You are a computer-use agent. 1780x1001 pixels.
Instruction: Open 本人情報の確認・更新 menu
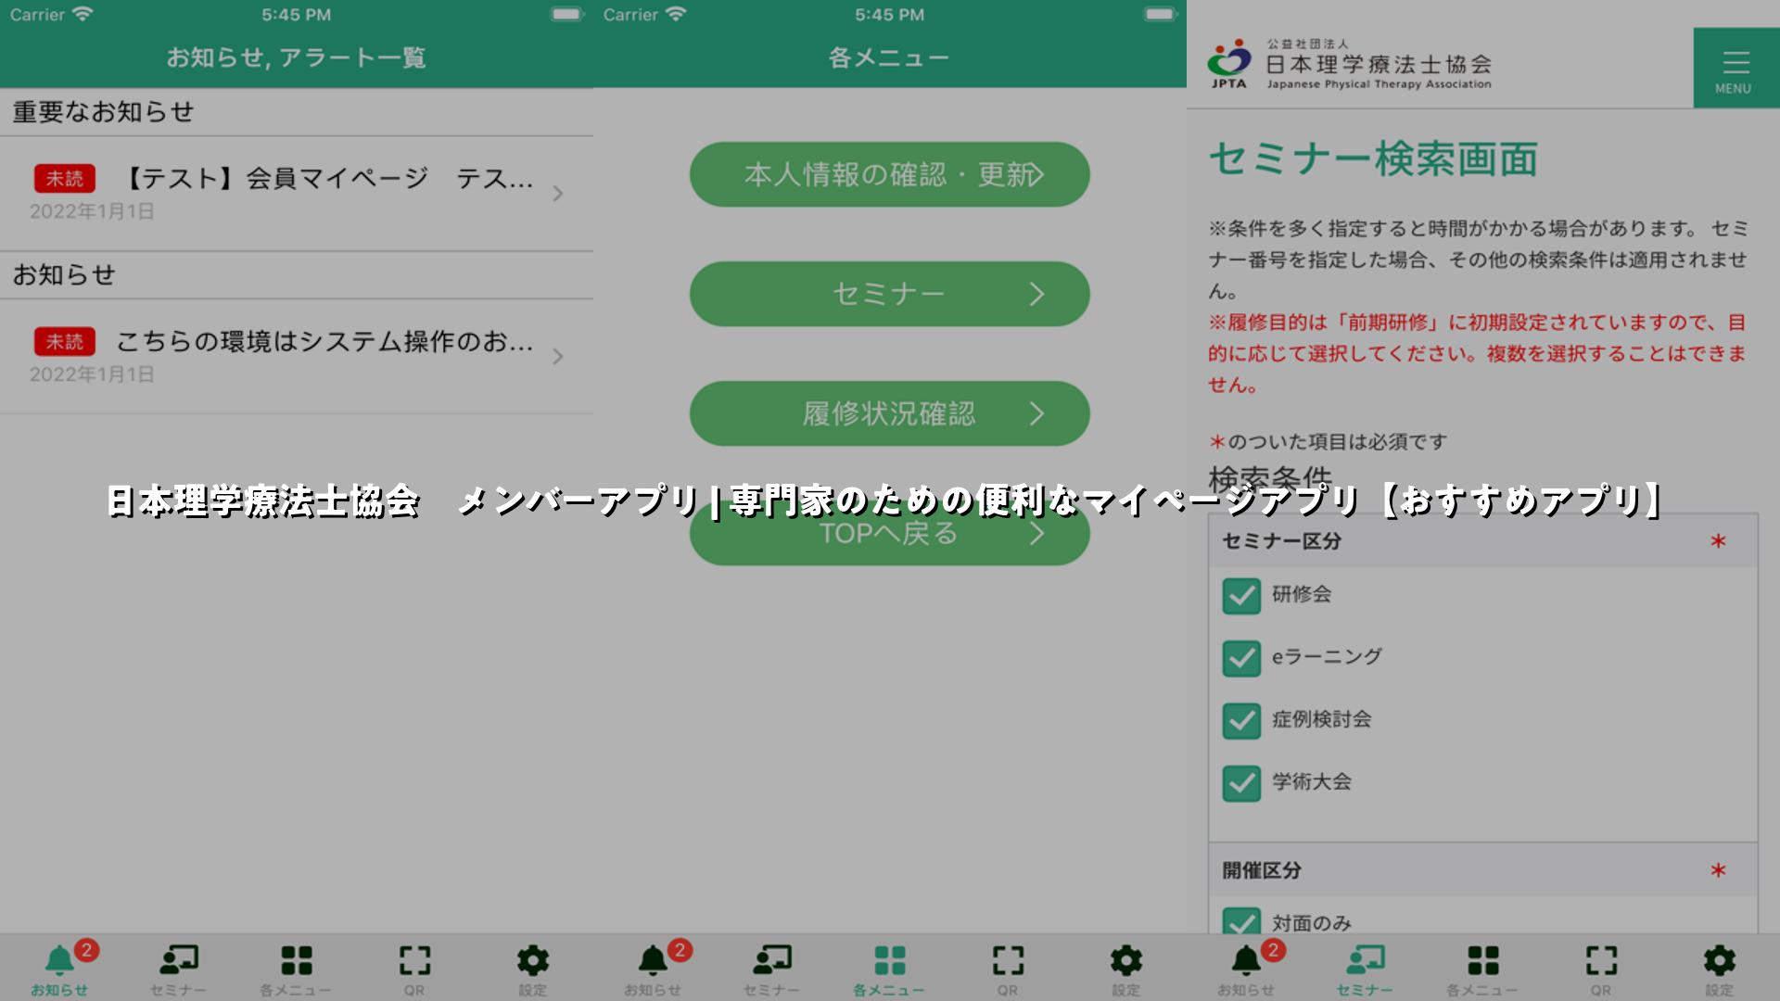tap(890, 174)
